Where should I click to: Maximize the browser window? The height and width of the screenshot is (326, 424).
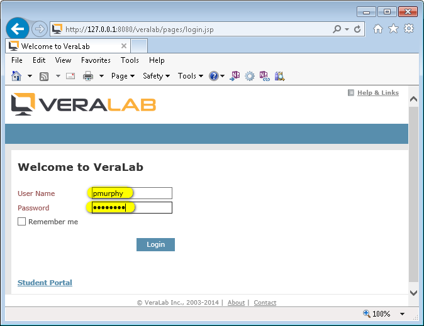click(387, 12)
